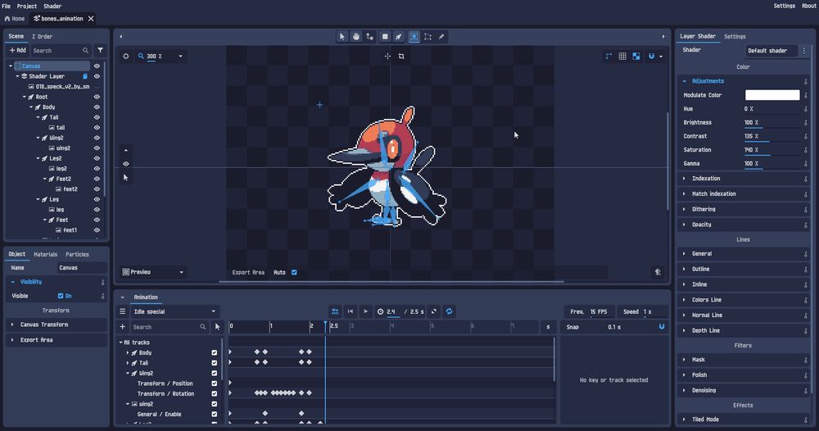Choose the pivot point edit tool
The image size is (819, 431).
point(370,37)
